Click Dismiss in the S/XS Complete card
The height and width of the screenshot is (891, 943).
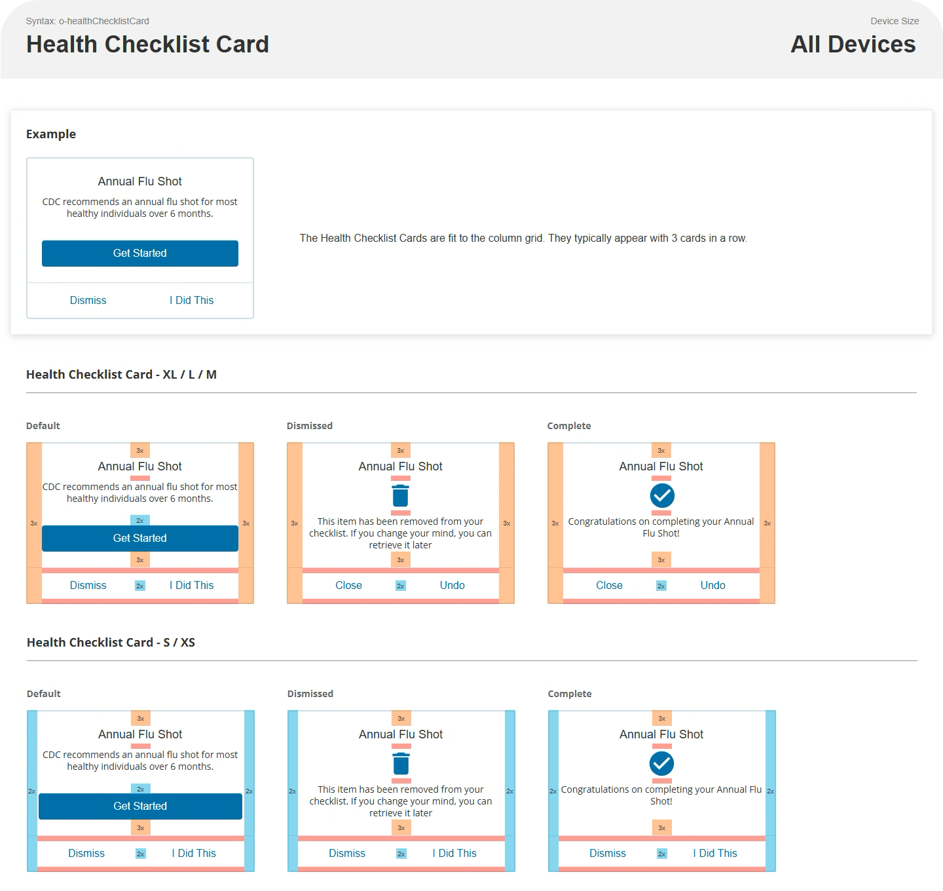point(608,853)
